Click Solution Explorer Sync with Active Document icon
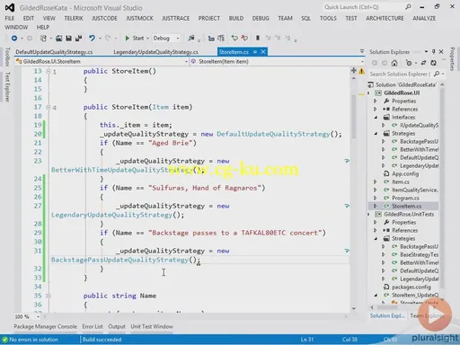460x345 pixels. pyautogui.click(x=423, y=63)
